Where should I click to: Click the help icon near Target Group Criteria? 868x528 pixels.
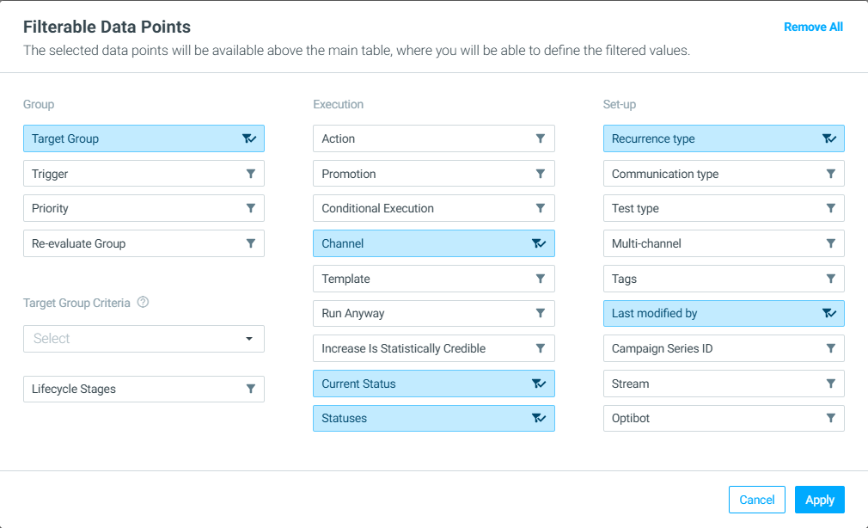point(143,303)
